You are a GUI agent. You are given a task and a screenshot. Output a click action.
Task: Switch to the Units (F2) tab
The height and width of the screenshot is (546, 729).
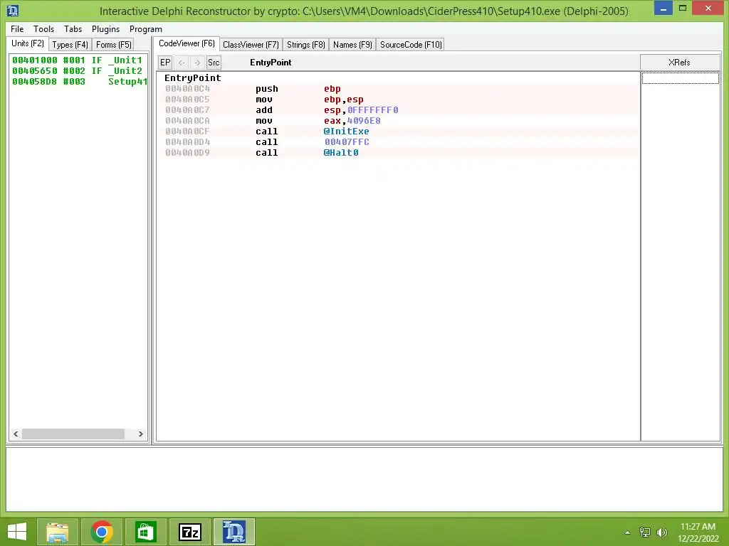(x=28, y=43)
